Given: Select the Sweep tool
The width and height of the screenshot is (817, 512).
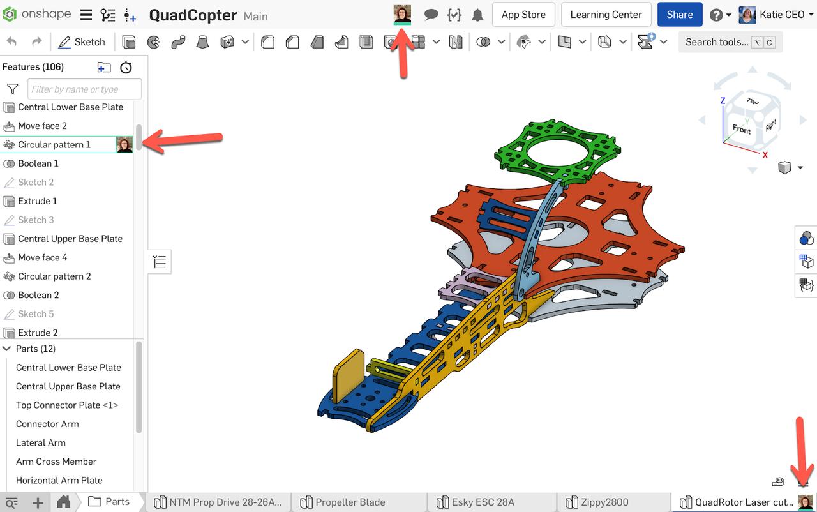Looking at the screenshot, I should (x=179, y=41).
